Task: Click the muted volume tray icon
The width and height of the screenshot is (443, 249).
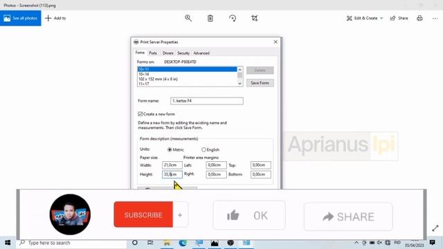Action: tap(379, 243)
